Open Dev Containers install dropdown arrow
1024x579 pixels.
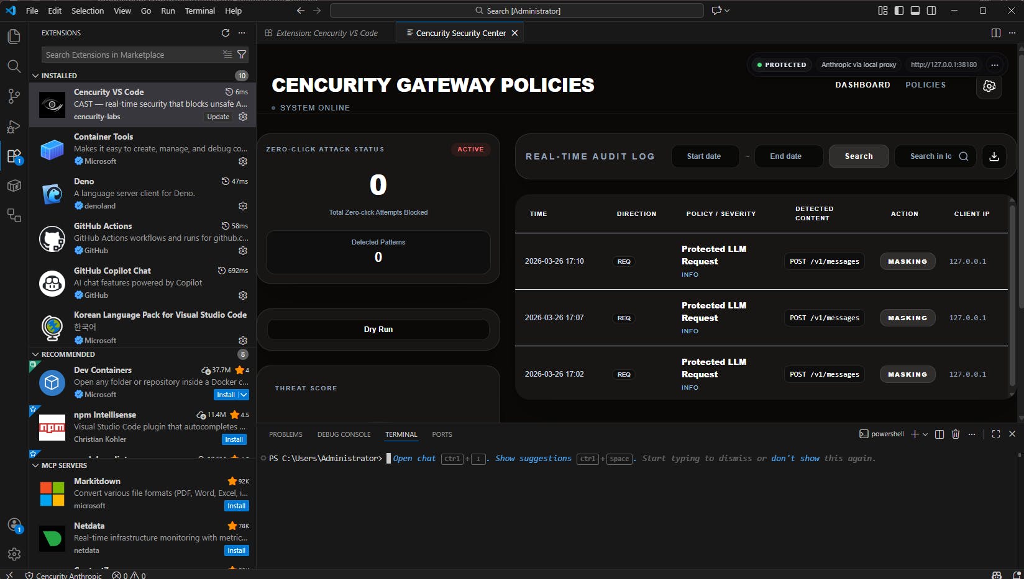click(244, 395)
